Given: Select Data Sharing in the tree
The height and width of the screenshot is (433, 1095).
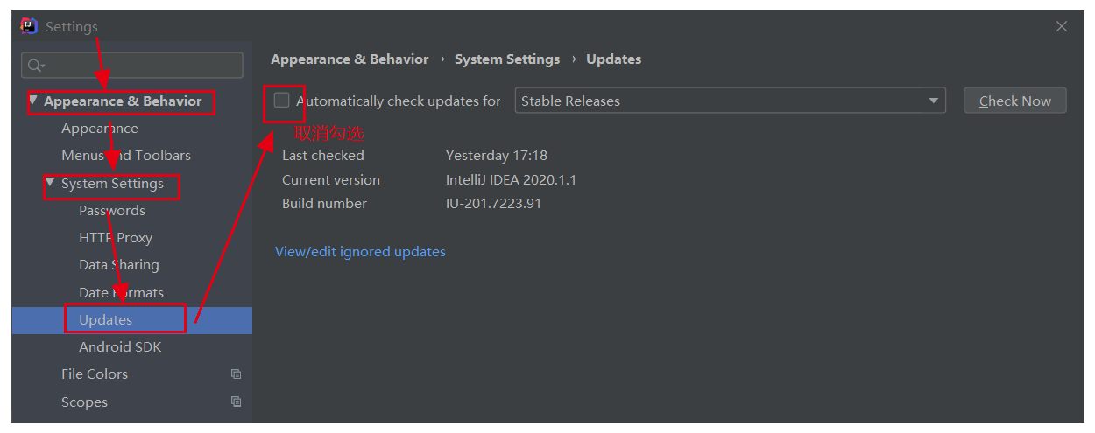Looking at the screenshot, I should (x=119, y=265).
